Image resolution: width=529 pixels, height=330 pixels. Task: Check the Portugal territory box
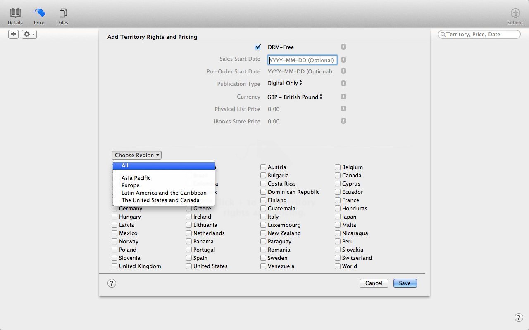189,250
